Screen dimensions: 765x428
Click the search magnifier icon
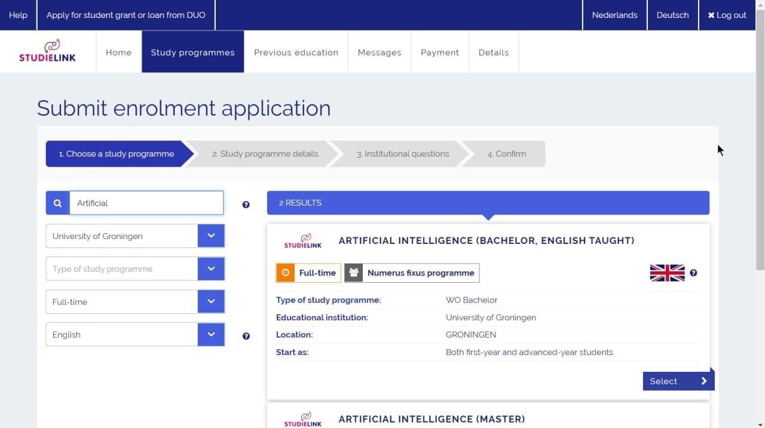coord(57,203)
